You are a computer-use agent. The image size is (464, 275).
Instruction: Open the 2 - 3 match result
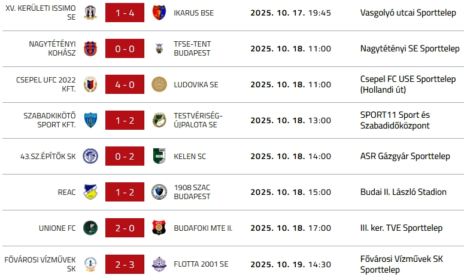[x=125, y=264]
